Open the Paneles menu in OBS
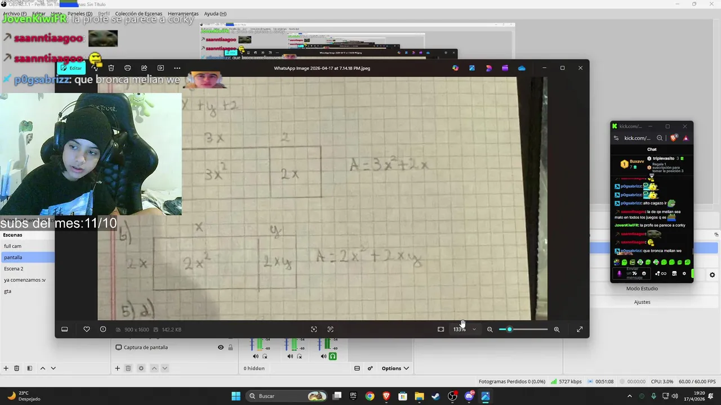This screenshot has width=721, height=405. [80, 13]
